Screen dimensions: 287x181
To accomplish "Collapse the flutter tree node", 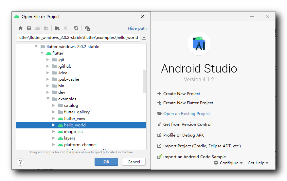I will point(42,53).
